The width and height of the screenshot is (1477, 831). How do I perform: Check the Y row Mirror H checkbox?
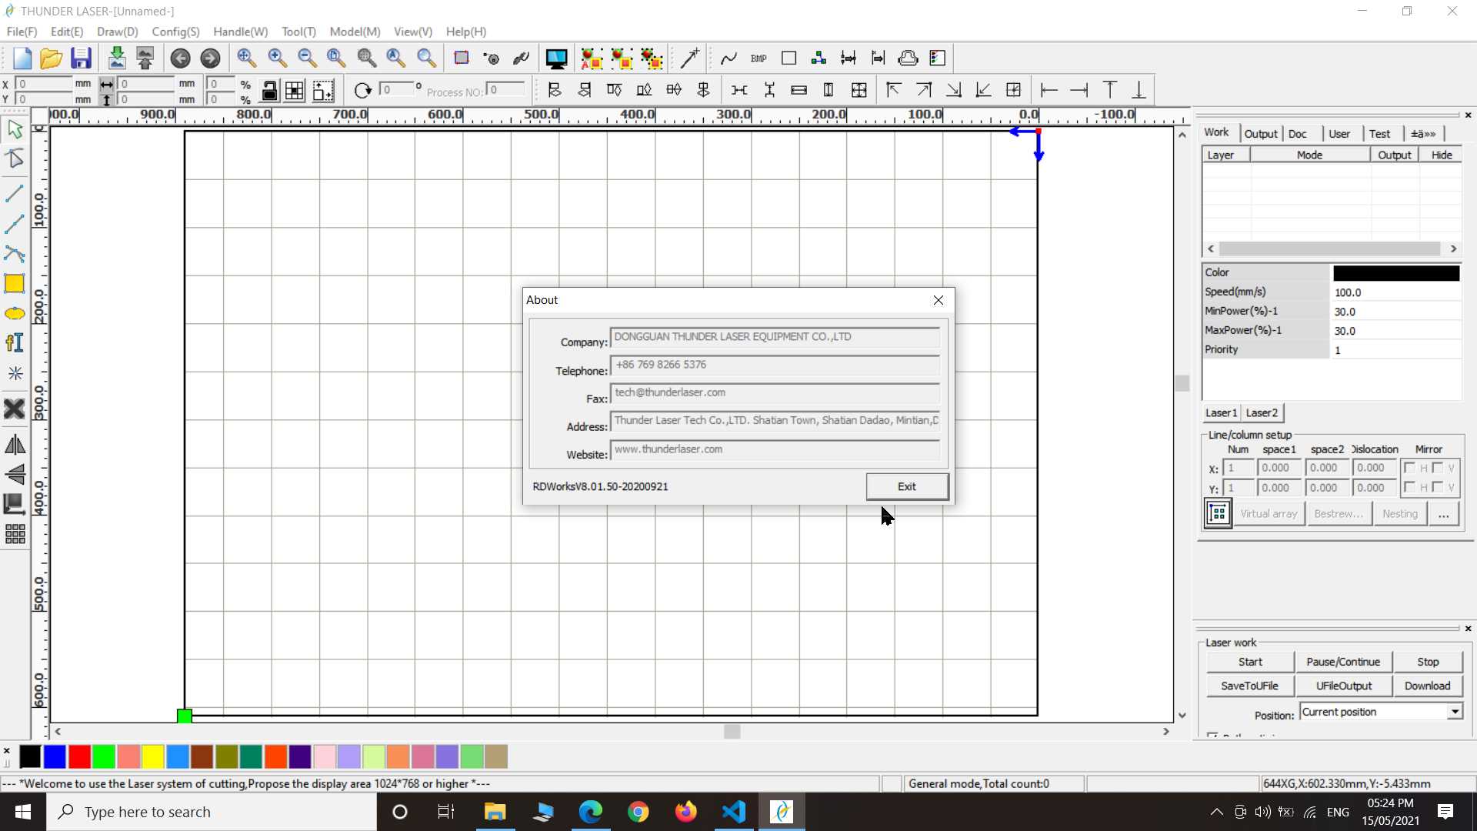(x=1409, y=487)
